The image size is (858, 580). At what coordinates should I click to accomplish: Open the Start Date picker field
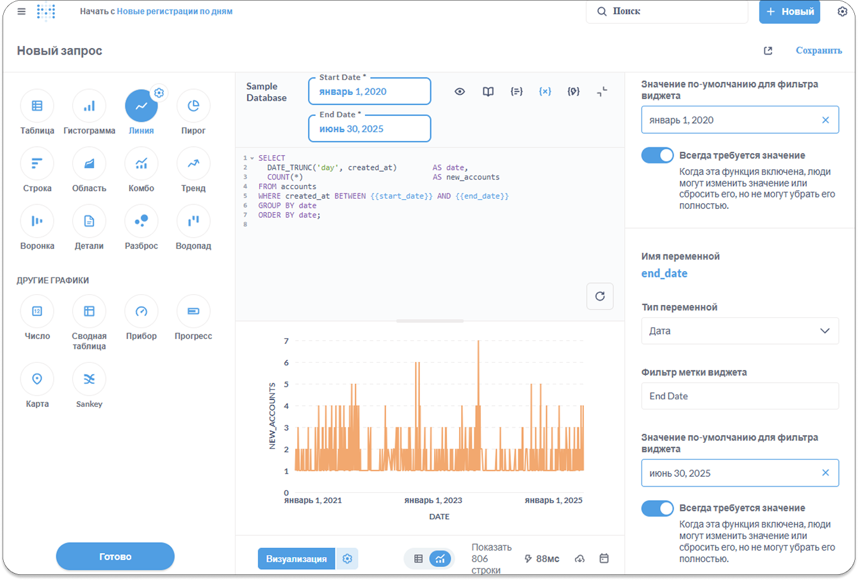[x=369, y=92]
